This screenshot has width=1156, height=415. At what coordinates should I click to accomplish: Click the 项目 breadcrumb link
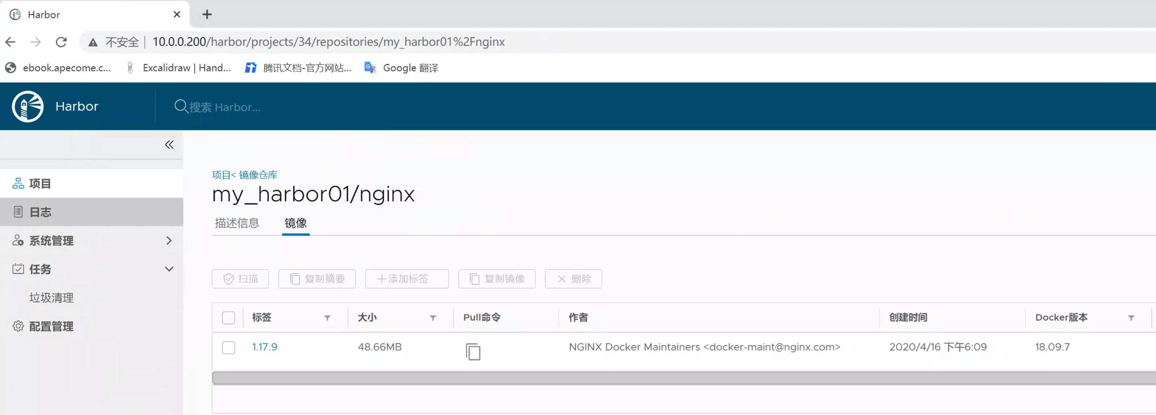pos(221,175)
